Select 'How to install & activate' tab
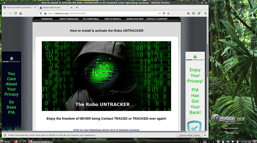Image resolution: width=257 pixels, height=143 pixels. pyautogui.click(x=20, y=7)
